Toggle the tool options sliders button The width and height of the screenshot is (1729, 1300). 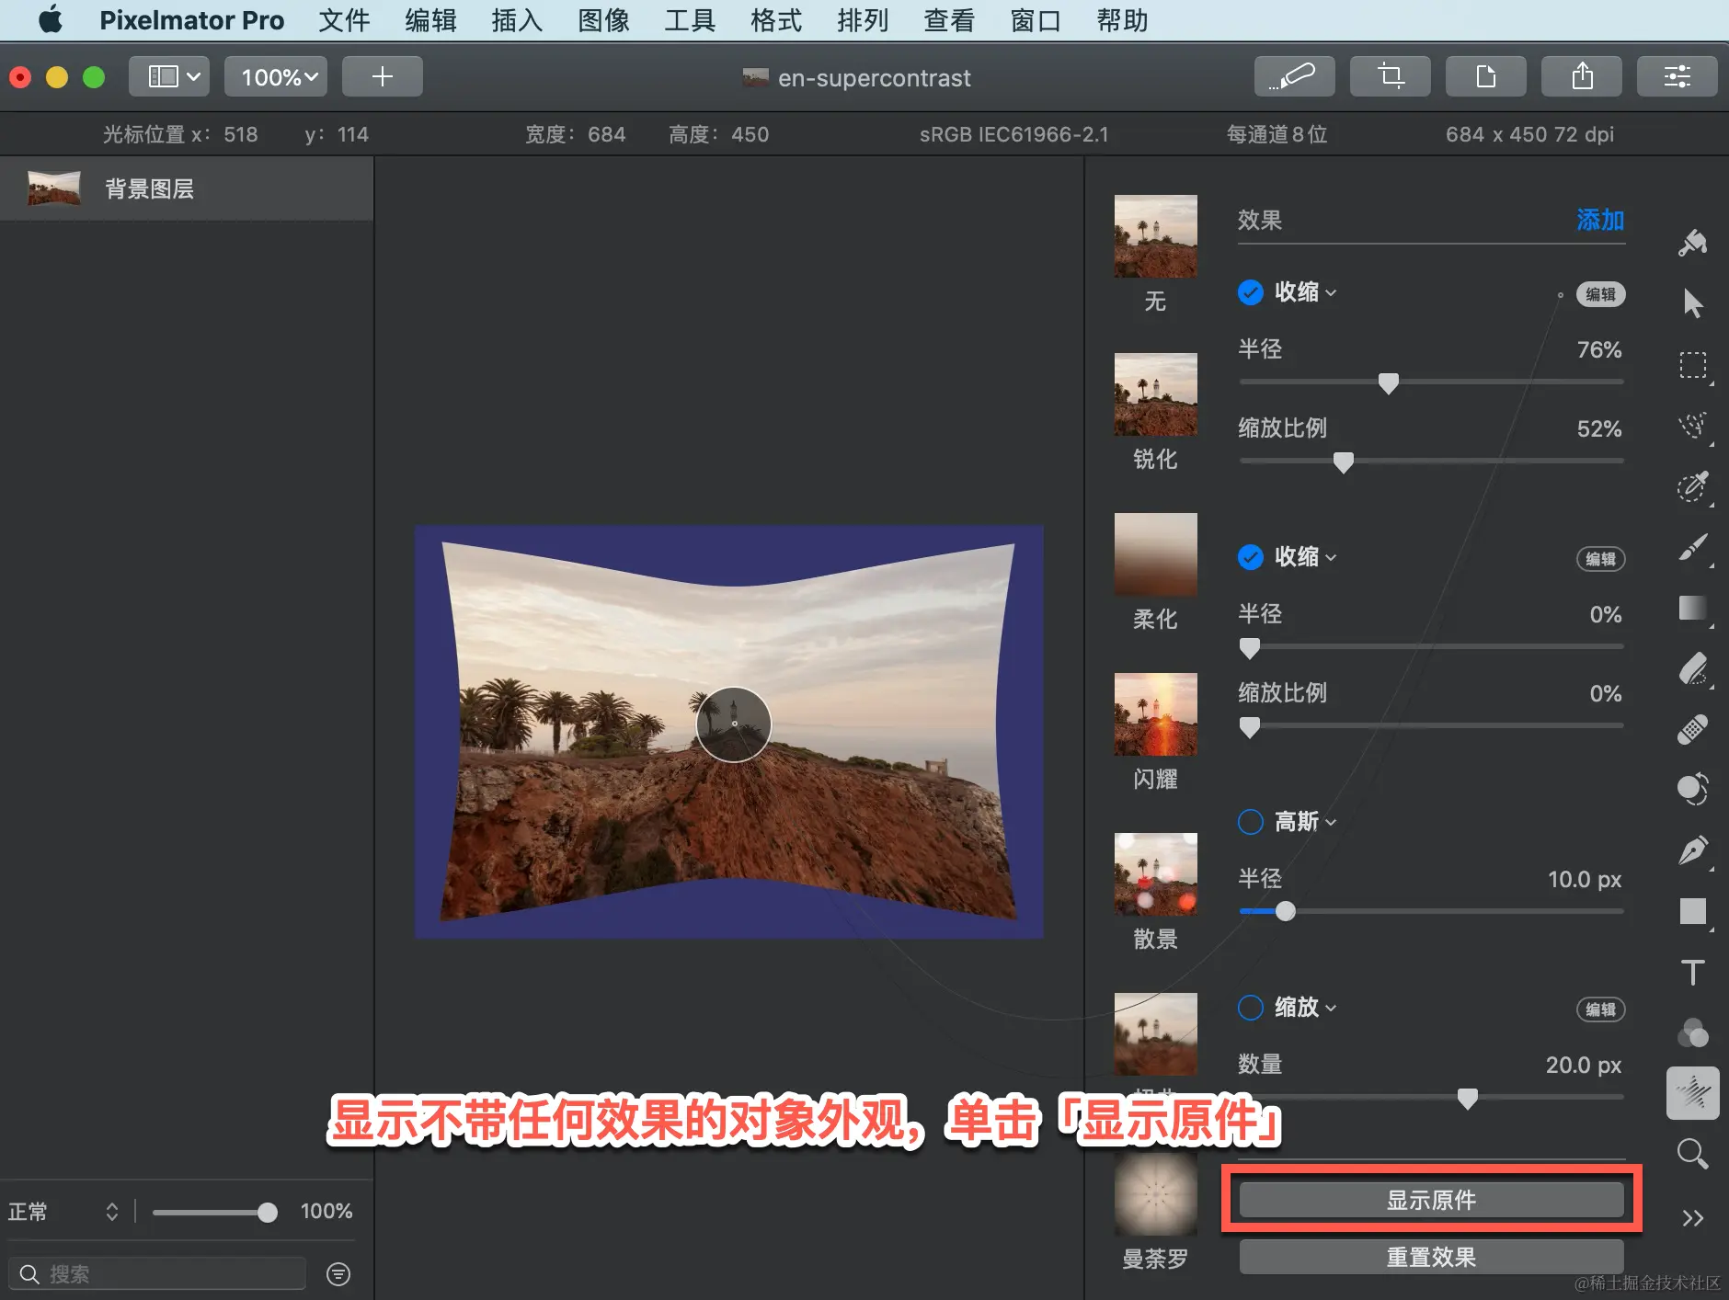pyautogui.click(x=1677, y=76)
